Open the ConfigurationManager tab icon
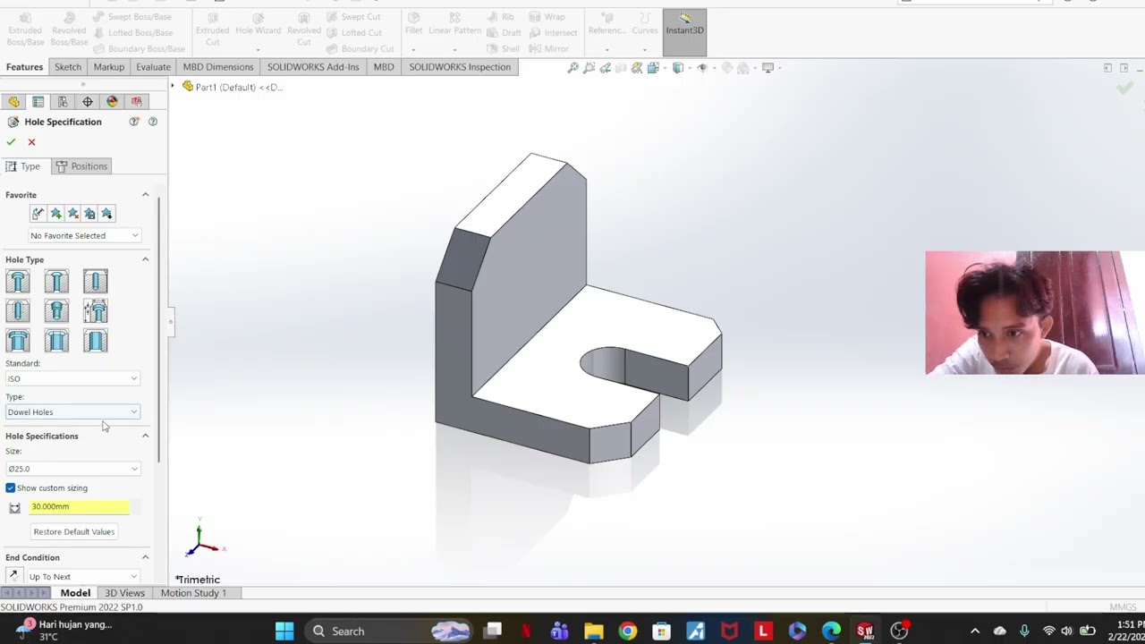The width and height of the screenshot is (1145, 644). pyautogui.click(x=63, y=102)
